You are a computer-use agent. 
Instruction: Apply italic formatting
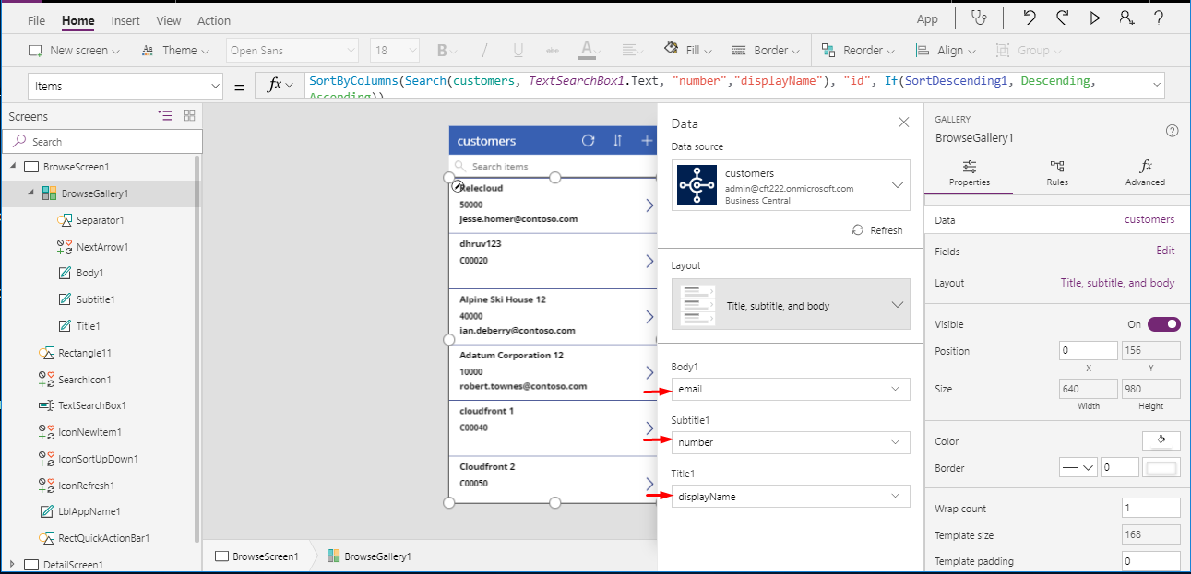pos(485,51)
